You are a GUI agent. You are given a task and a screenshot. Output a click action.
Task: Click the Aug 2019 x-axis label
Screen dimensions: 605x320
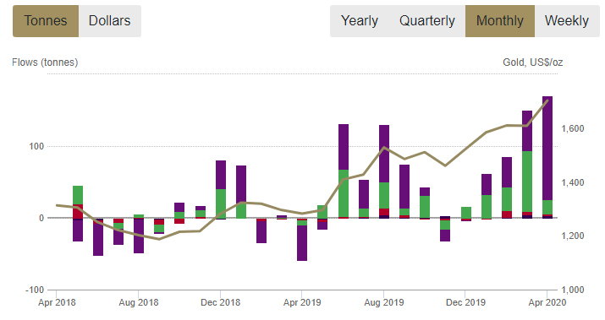pyautogui.click(x=384, y=302)
